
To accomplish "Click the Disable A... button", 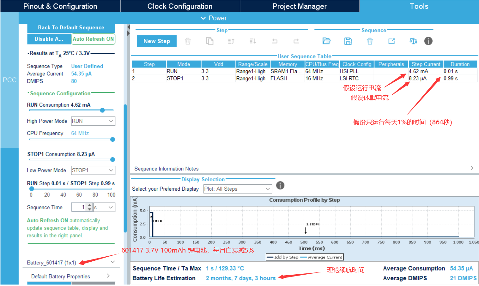I will point(49,39).
